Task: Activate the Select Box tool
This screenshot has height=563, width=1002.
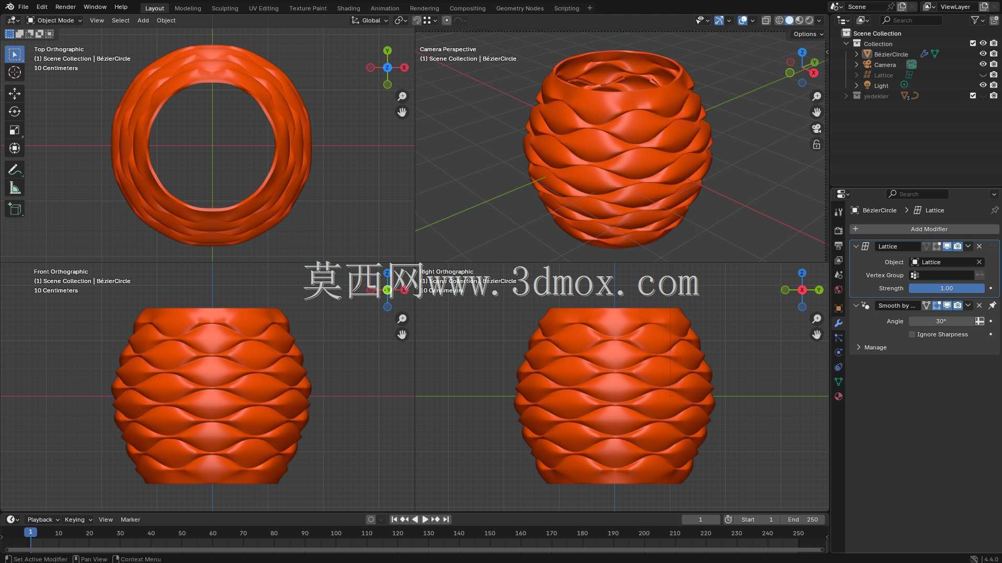Action: tap(15, 54)
